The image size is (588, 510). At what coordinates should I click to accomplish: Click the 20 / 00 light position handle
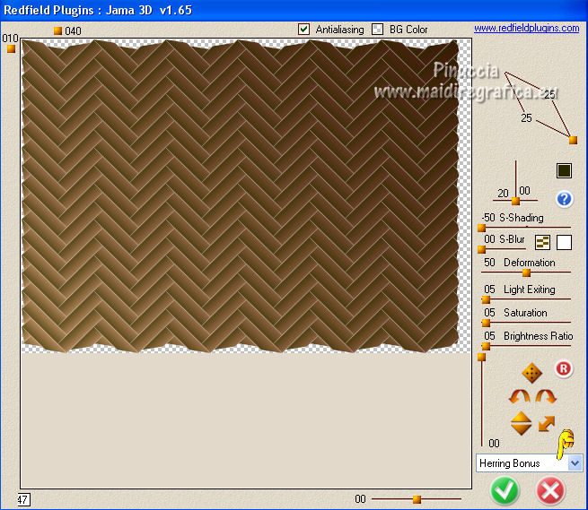click(x=515, y=201)
